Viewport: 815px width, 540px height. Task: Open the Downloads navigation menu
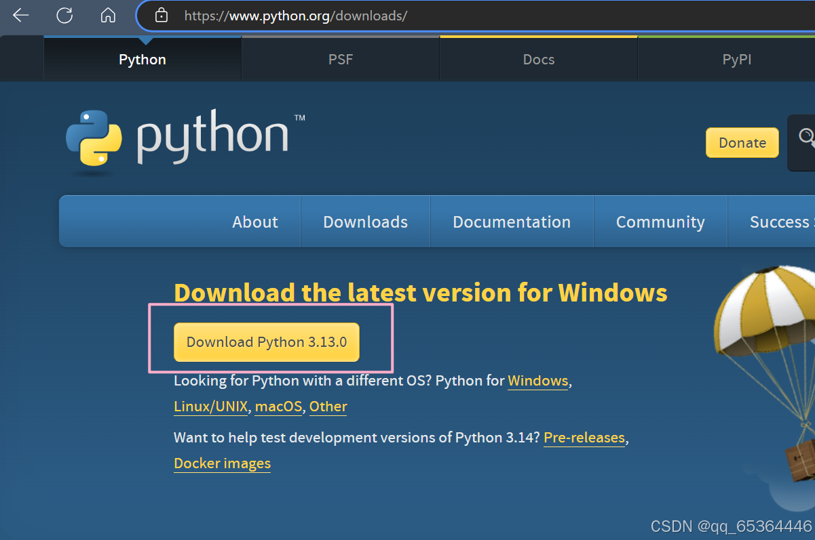[365, 222]
